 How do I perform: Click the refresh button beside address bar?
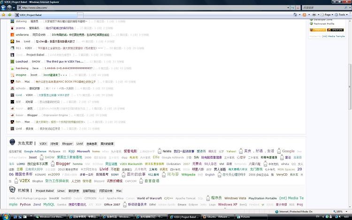[292, 8]
